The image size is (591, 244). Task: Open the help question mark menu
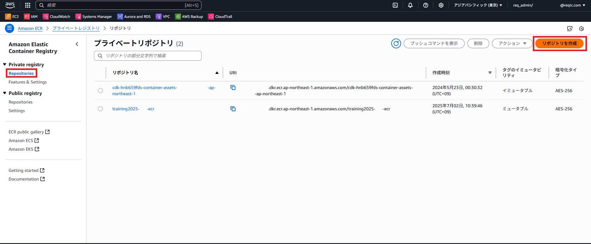[x=426, y=5]
